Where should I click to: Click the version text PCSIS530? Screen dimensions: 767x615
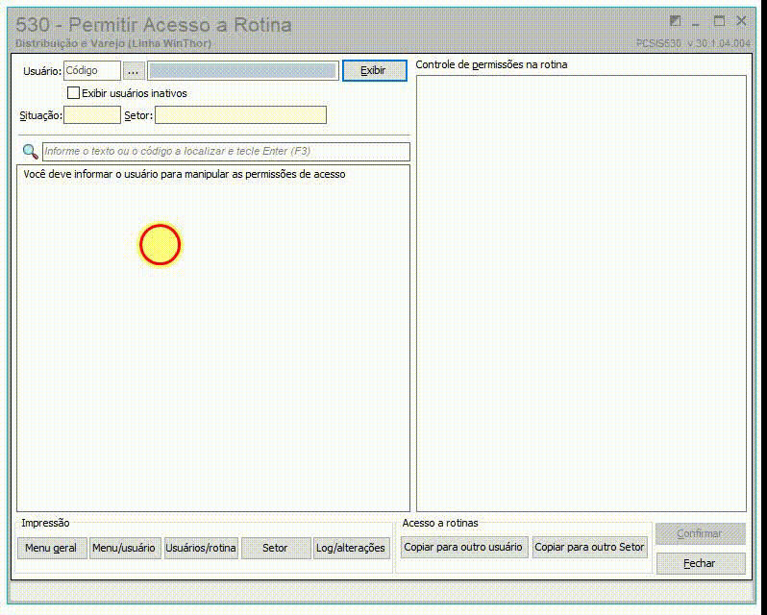[693, 43]
